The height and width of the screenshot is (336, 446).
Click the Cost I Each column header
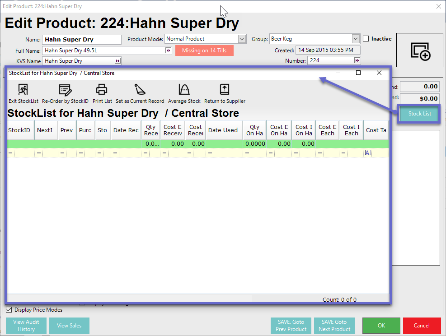click(351, 130)
